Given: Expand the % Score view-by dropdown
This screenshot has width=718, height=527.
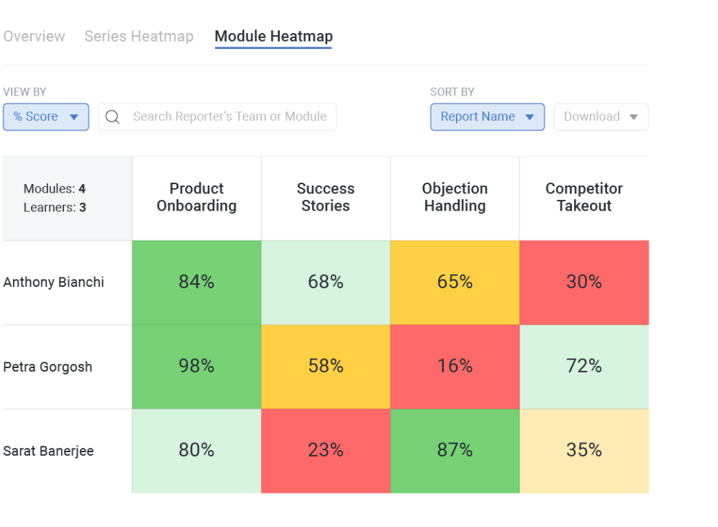Looking at the screenshot, I should tap(46, 117).
